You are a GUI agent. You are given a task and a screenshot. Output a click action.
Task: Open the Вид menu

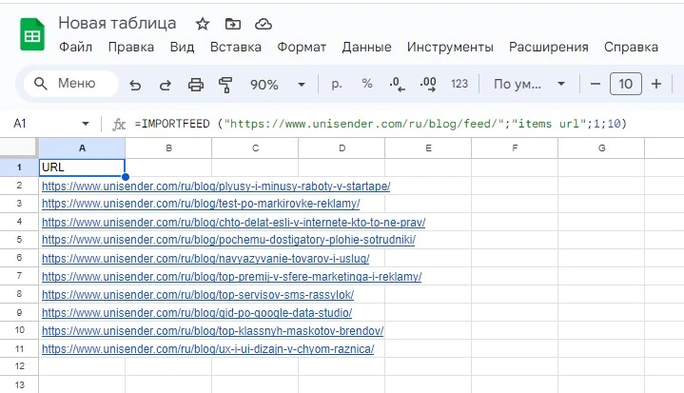click(x=182, y=48)
